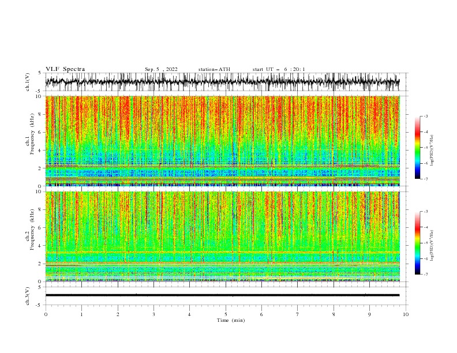The image size is (457, 353).
Task: Click the 'ch.1(V)' axis label
Action: point(28,82)
